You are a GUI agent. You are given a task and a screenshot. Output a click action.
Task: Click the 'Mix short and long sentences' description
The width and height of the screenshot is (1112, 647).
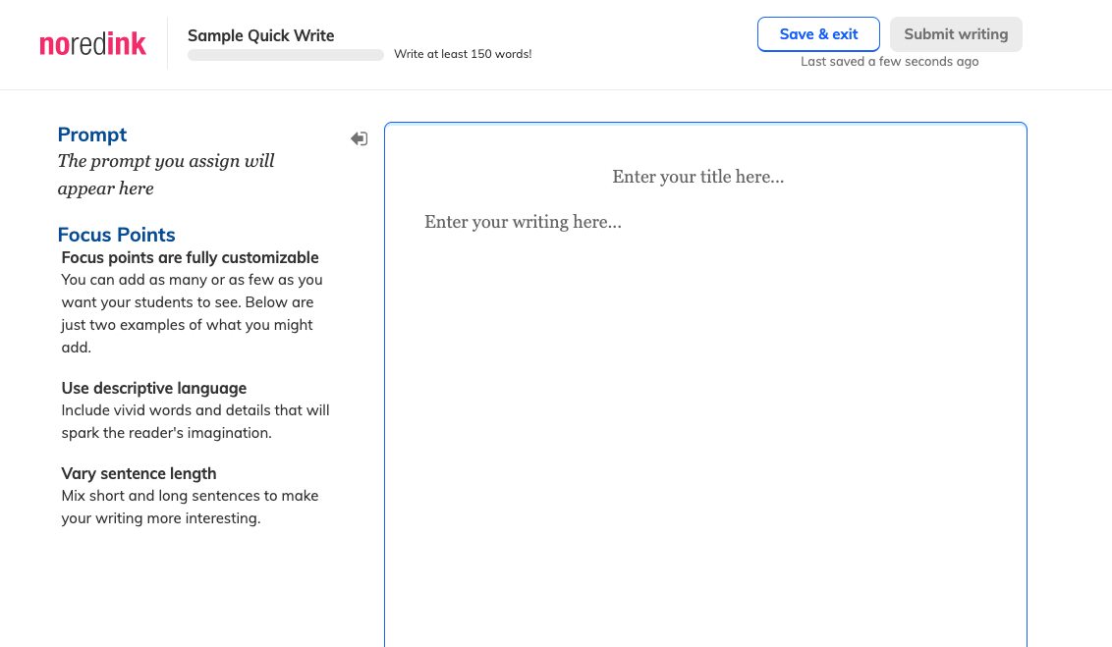click(190, 507)
